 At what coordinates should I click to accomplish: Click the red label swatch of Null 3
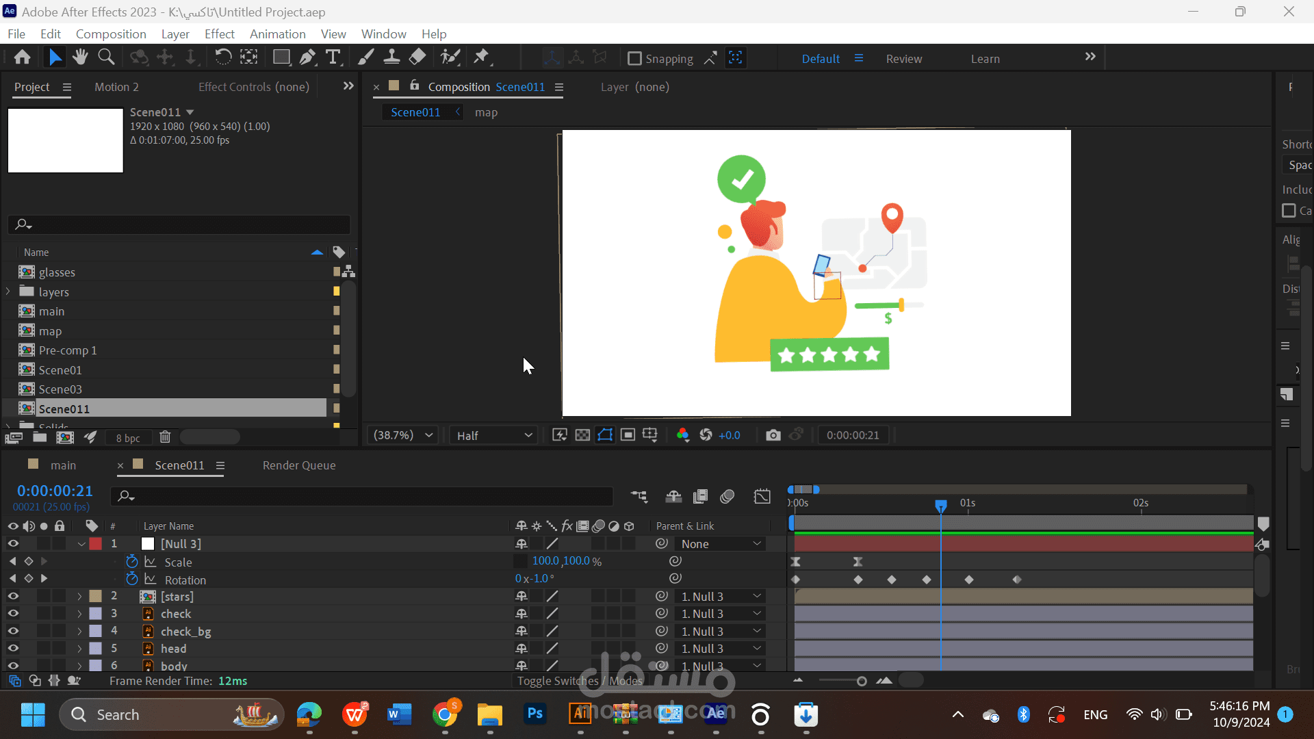click(x=96, y=544)
